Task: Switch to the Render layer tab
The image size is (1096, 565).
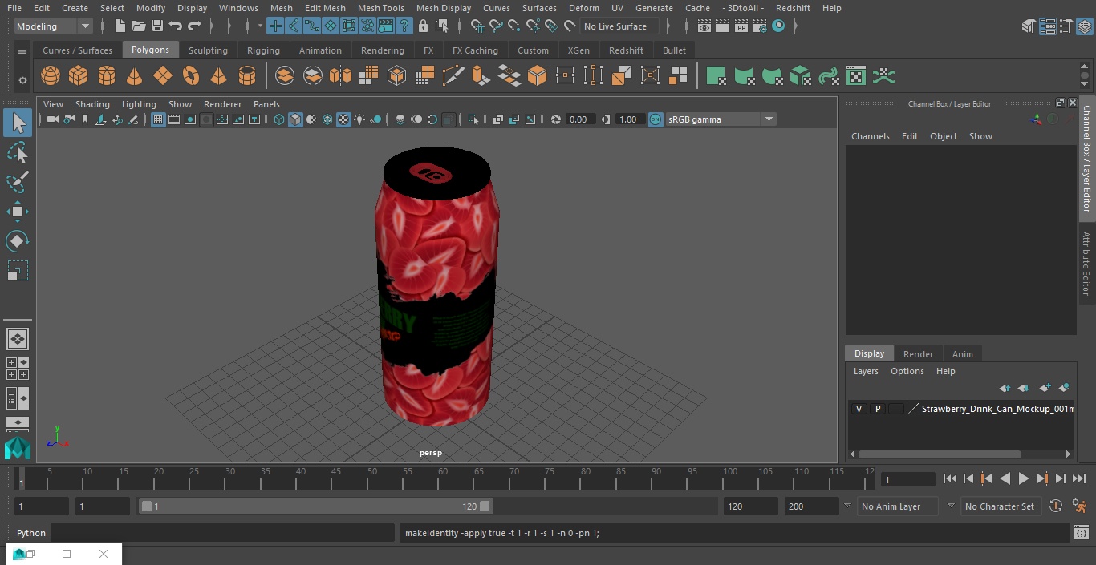Action: (x=918, y=354)
